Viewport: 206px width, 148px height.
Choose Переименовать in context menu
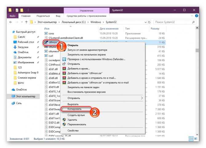[x=77, y=125]
